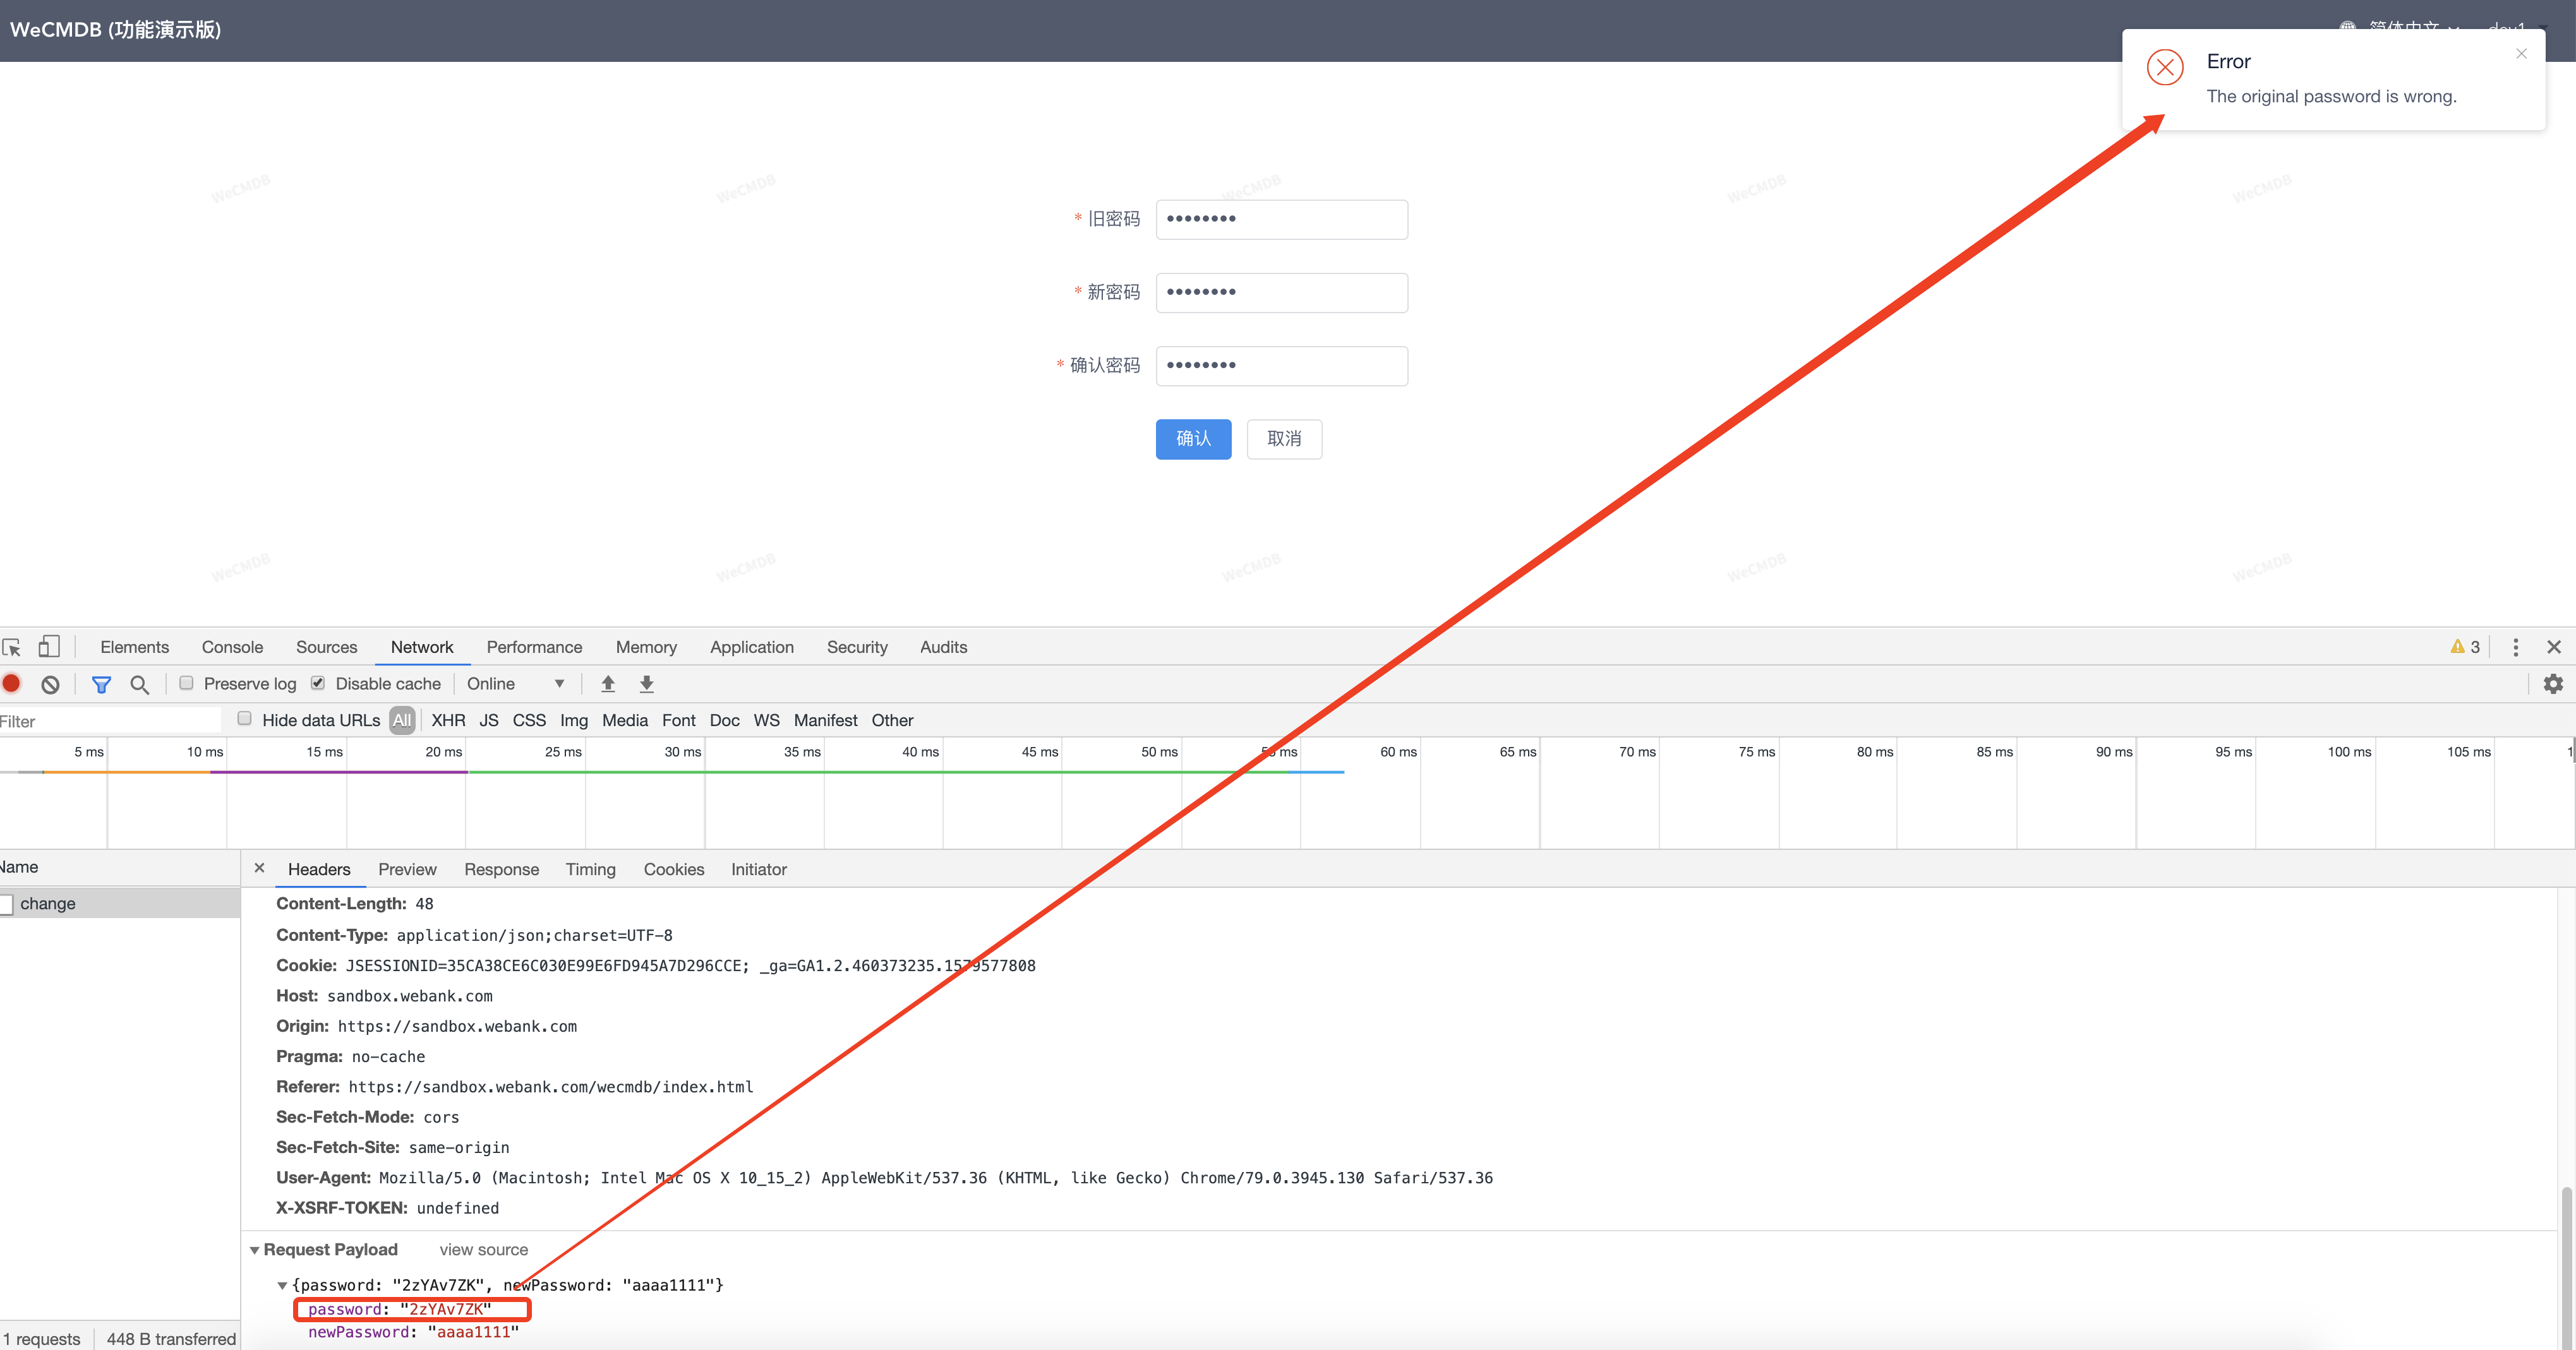Click the 旧密码 password input field
Viewport: 2576px width, 1350px height.
pos(1281,219)
